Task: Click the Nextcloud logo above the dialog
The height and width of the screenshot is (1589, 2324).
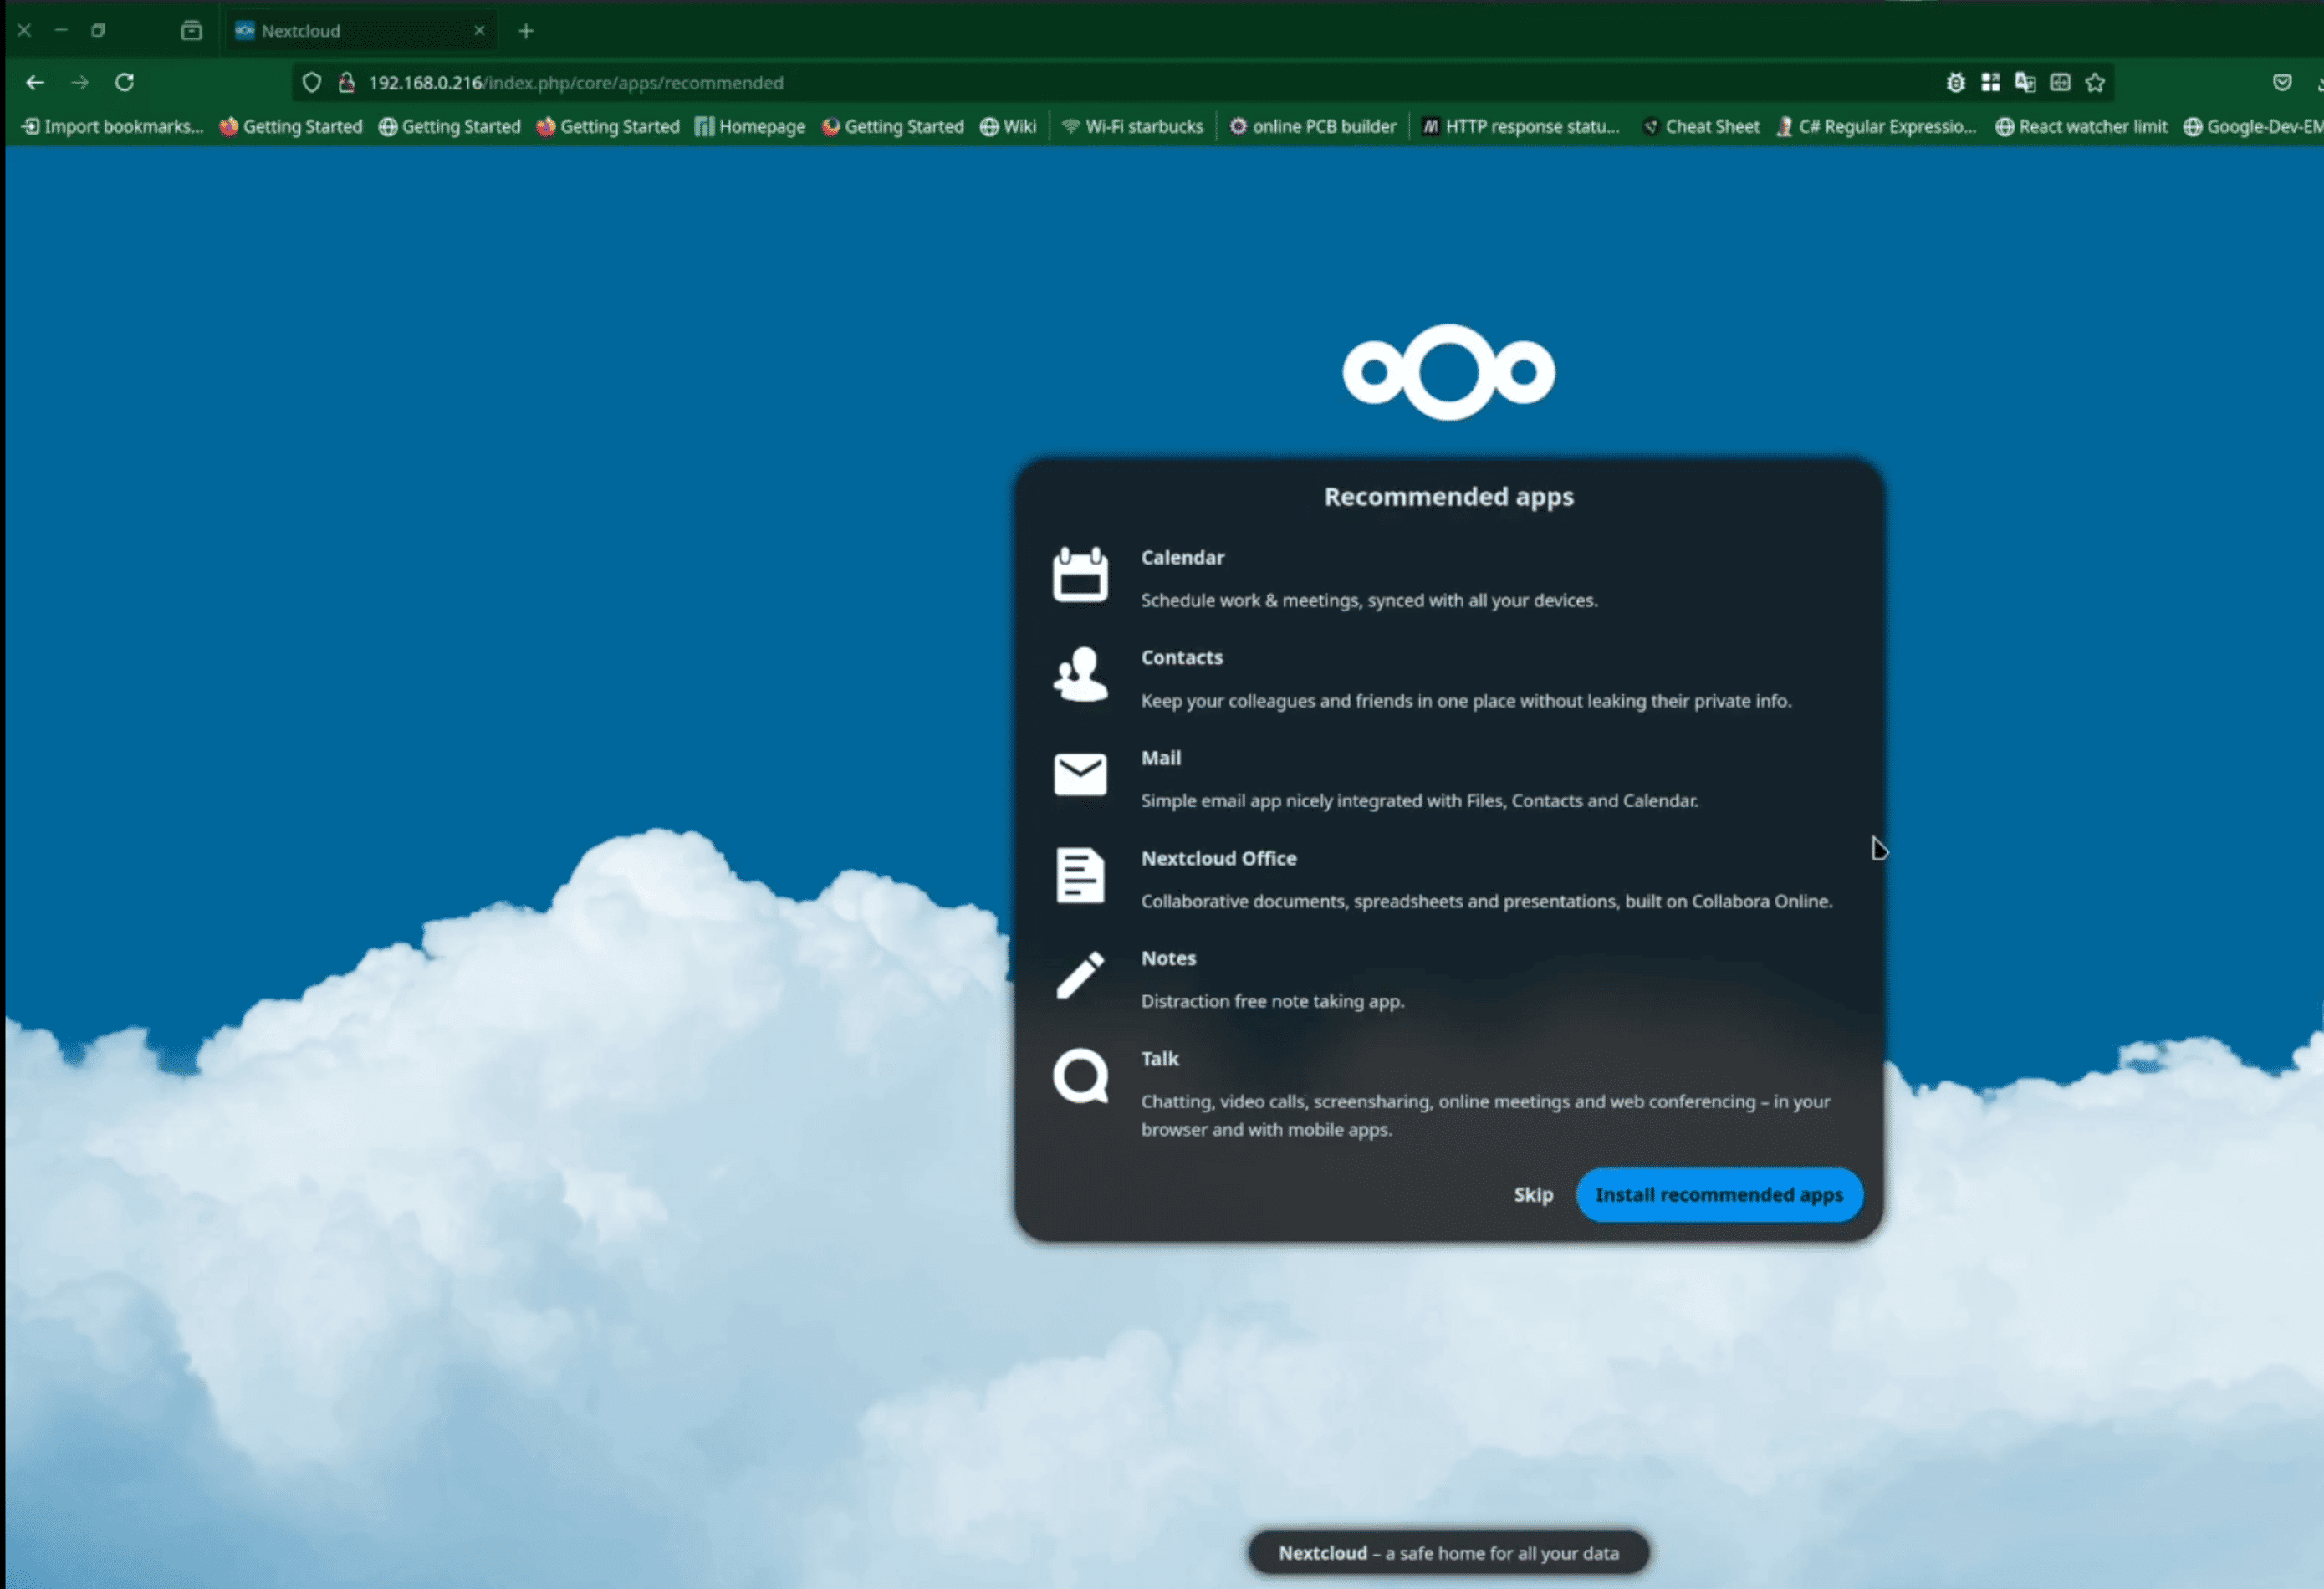Action: coord(1448,372)
